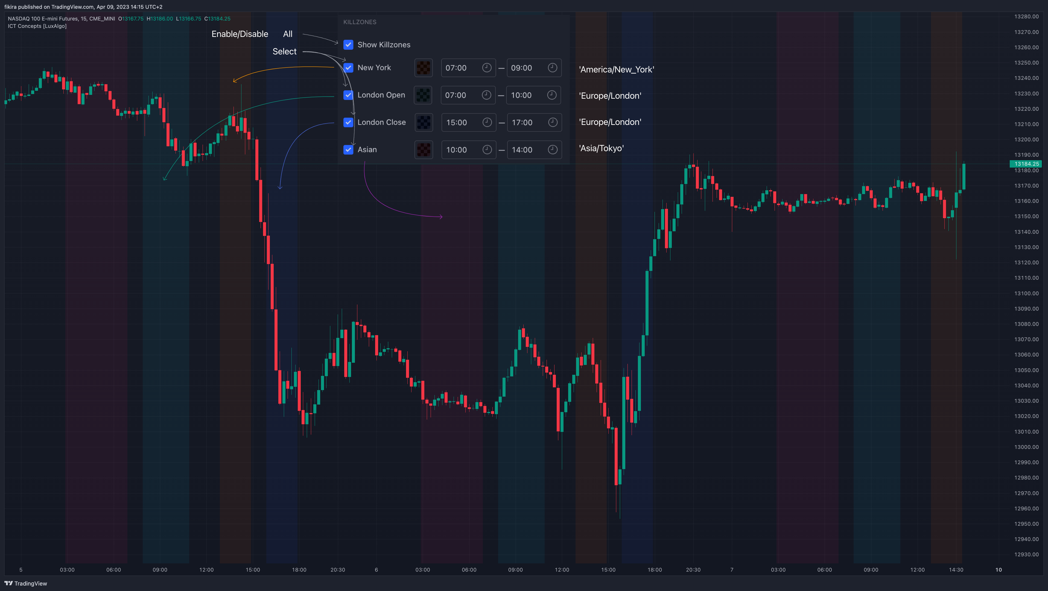The width and height of the screenshot is (1048, 591).
Task: Edit London Open end time 10:00
Action: [x=534, y=95]
